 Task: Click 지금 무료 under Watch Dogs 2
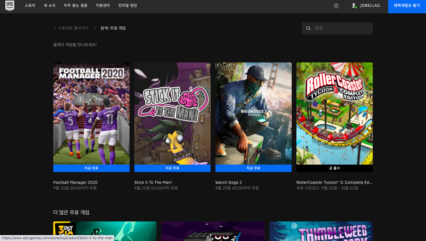click(254, 168)
